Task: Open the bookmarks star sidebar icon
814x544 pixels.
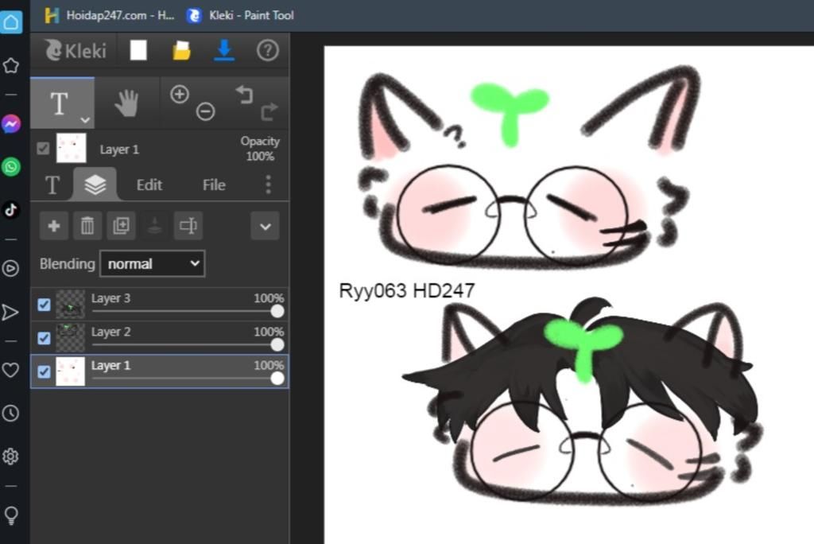Action: 11,65
